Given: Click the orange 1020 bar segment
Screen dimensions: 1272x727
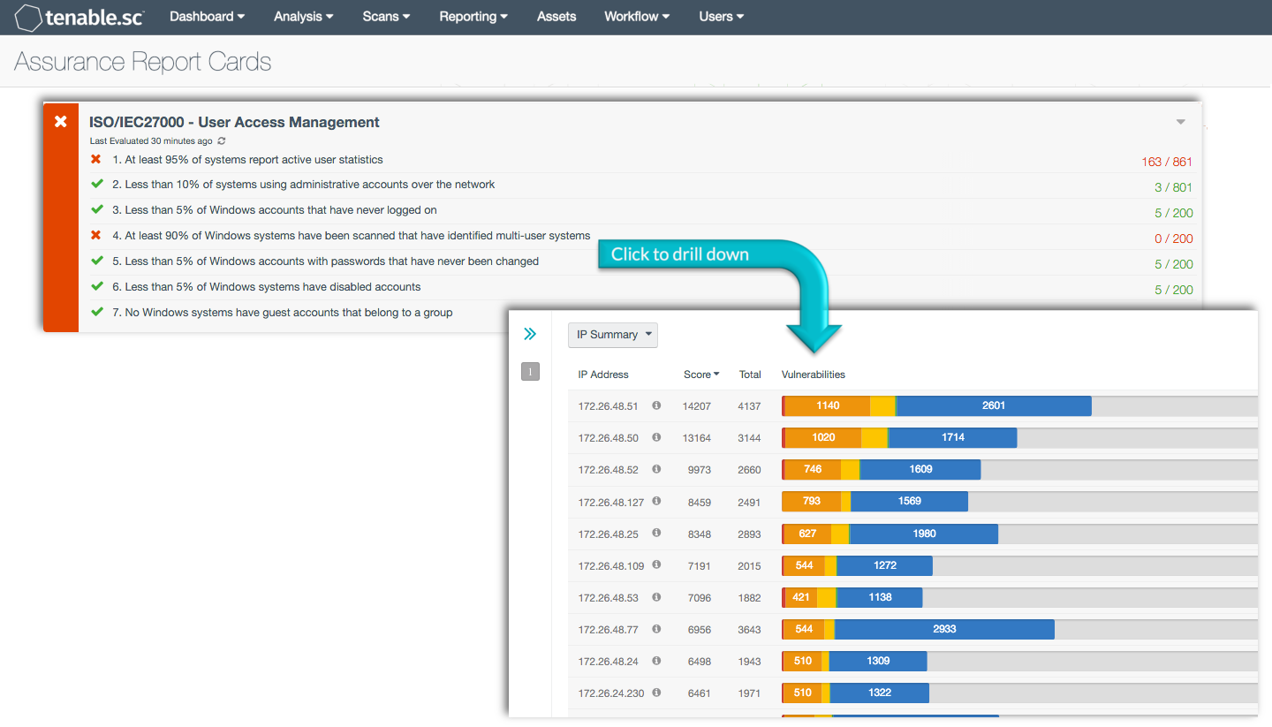Looking at the screenshot, I should tap(823, 437).
